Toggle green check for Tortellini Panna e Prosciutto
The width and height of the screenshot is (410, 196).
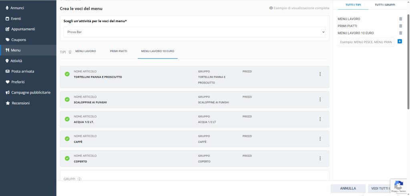click(x=67, y=74)
